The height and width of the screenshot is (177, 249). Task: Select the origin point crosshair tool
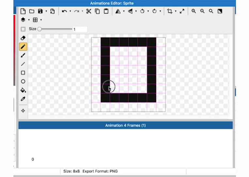pyautogui.click(x=23, y=111)
